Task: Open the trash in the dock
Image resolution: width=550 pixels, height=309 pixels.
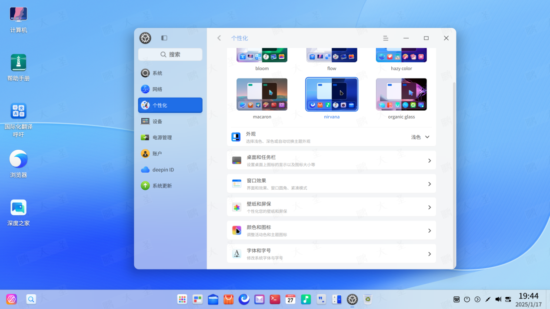Action: tap(368, 299)
